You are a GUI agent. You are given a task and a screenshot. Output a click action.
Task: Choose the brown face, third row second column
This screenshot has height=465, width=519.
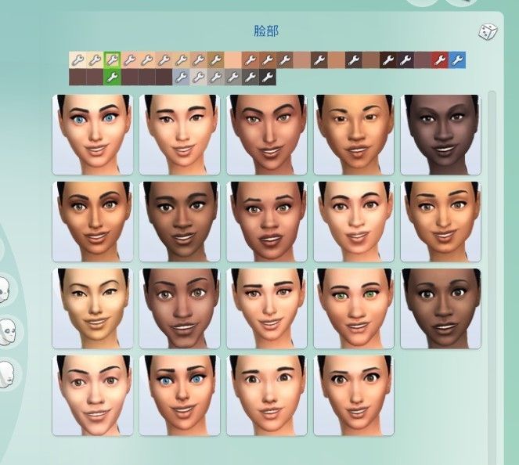point(180,308)
